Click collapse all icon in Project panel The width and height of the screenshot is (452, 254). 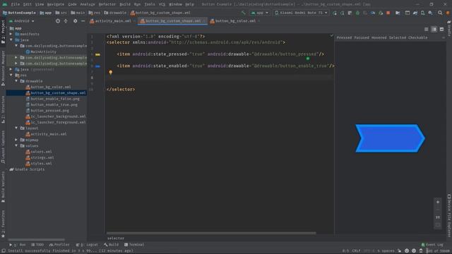66,21
